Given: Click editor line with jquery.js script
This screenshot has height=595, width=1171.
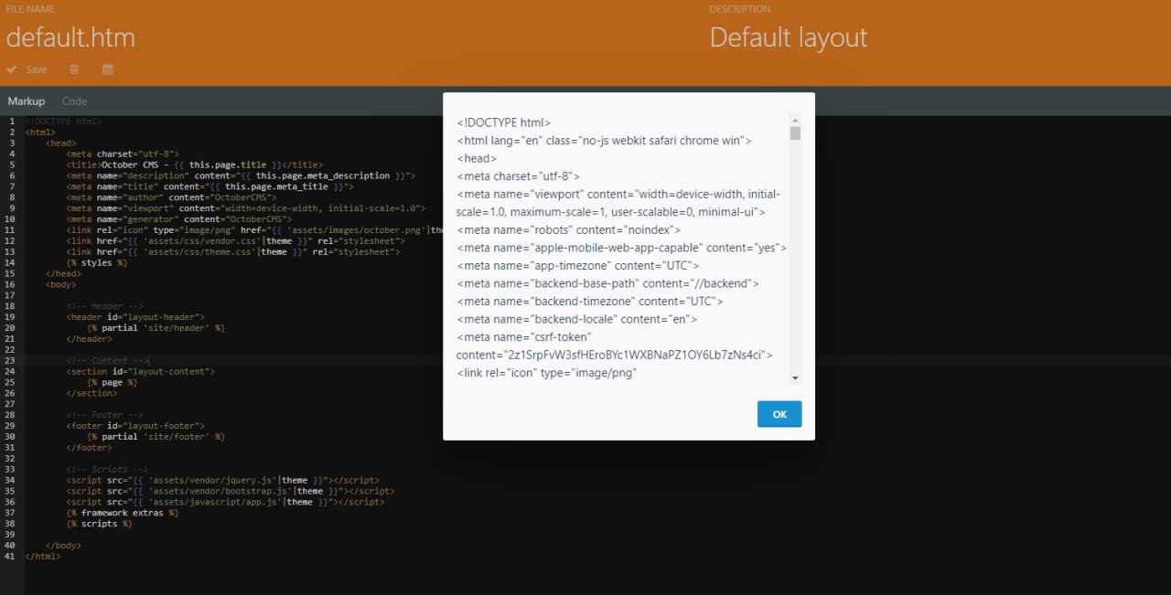Looking at the screenshot, I should pyautogui.click(x=222, y=481).
